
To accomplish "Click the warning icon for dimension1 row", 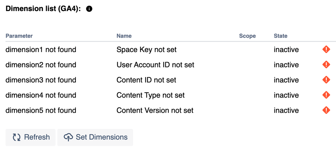I will [326, 50].
